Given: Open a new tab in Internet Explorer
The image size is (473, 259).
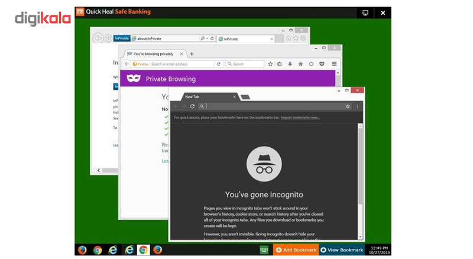Looking at the screenshot, I should [279, 39].
